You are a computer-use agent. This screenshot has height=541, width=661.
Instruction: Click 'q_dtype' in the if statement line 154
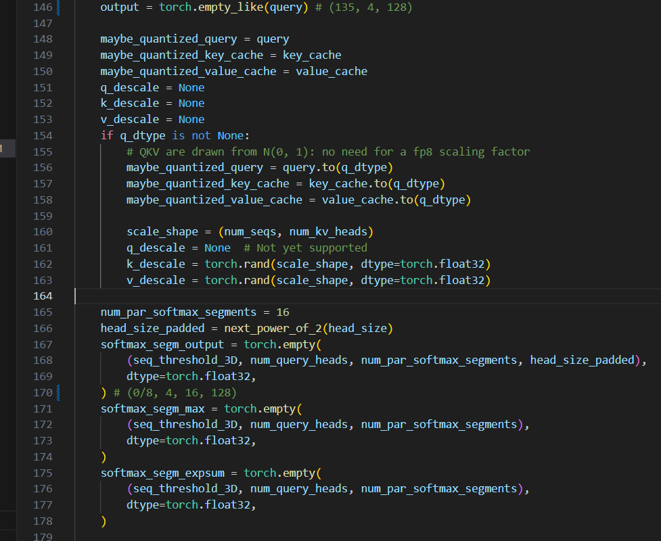pyautogui.click(x=143, y=136)
